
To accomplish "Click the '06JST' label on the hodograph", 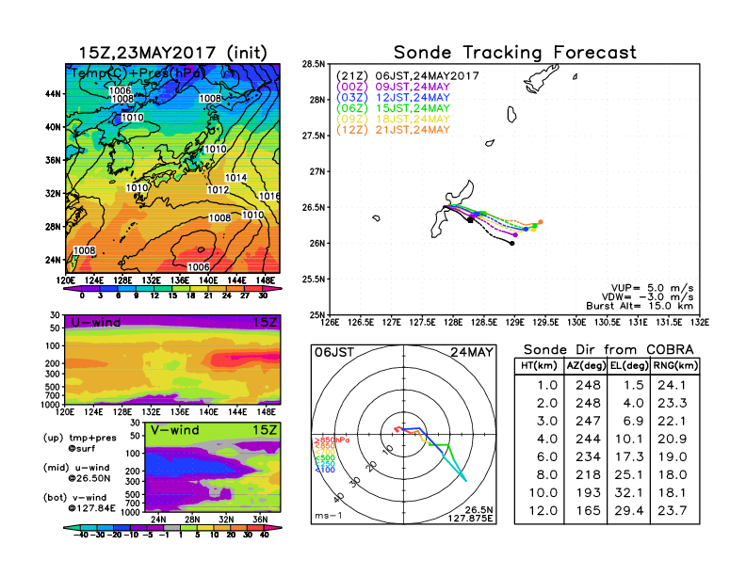I will [x=334, y=352].
